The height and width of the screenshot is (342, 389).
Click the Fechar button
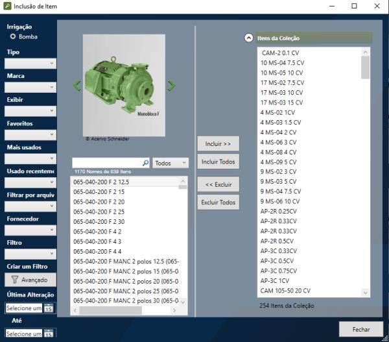coord(360,329)
